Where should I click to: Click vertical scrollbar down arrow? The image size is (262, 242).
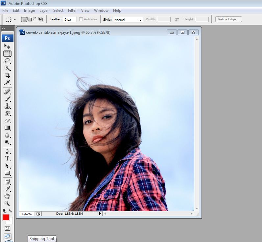[197, 209]
